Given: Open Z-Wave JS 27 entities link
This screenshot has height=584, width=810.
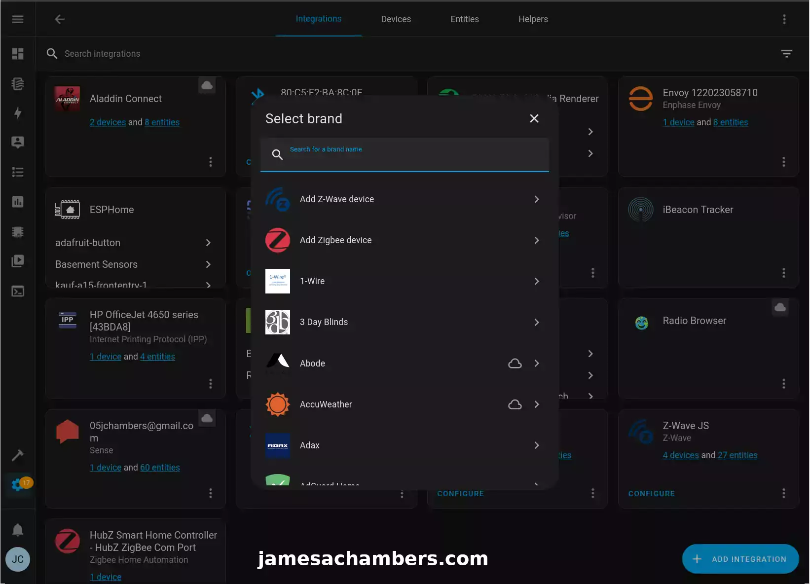Looking at the screenshot, I should 737,455.
